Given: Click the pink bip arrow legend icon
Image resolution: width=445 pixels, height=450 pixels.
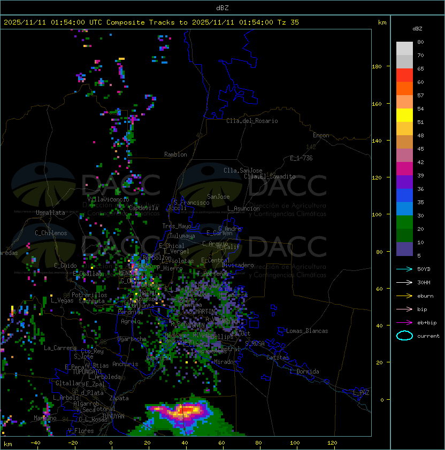Looking at the screenshot, I should (x=404, y=309).
